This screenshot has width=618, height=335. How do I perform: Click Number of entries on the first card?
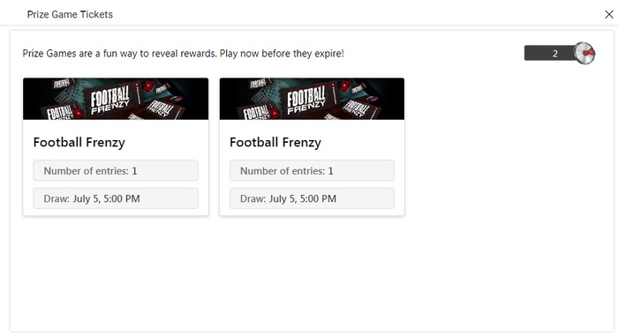pyautogui.click(x=116, y=170)
